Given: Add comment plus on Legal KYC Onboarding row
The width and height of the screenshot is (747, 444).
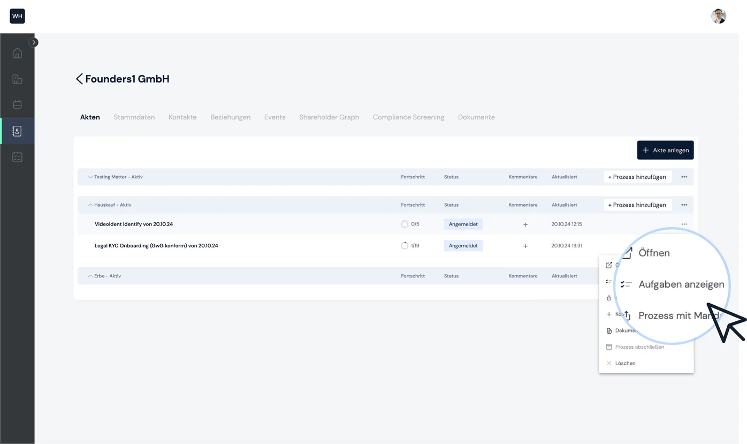Looking at the screenshot, I should 525,246.
